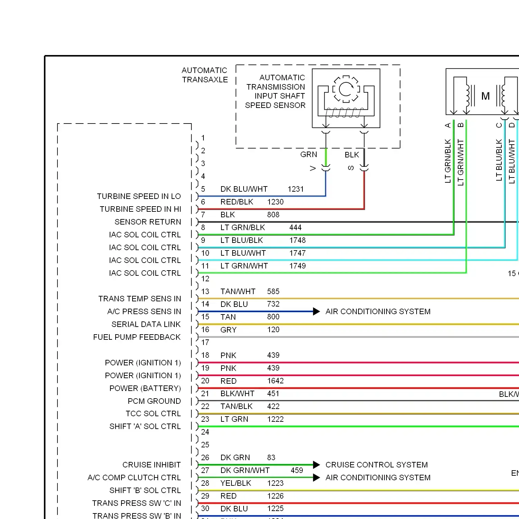Screen dimensions: 519x519
Task: Select the "SERIAL DATA LINK" label
Action: pyautogui.click(x=146, y=324)
